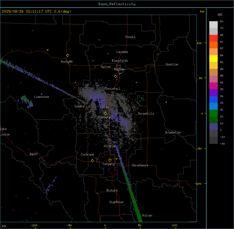Click the white plus marker north of Drumheller
The image size is (234, 229).
[166, 102]
